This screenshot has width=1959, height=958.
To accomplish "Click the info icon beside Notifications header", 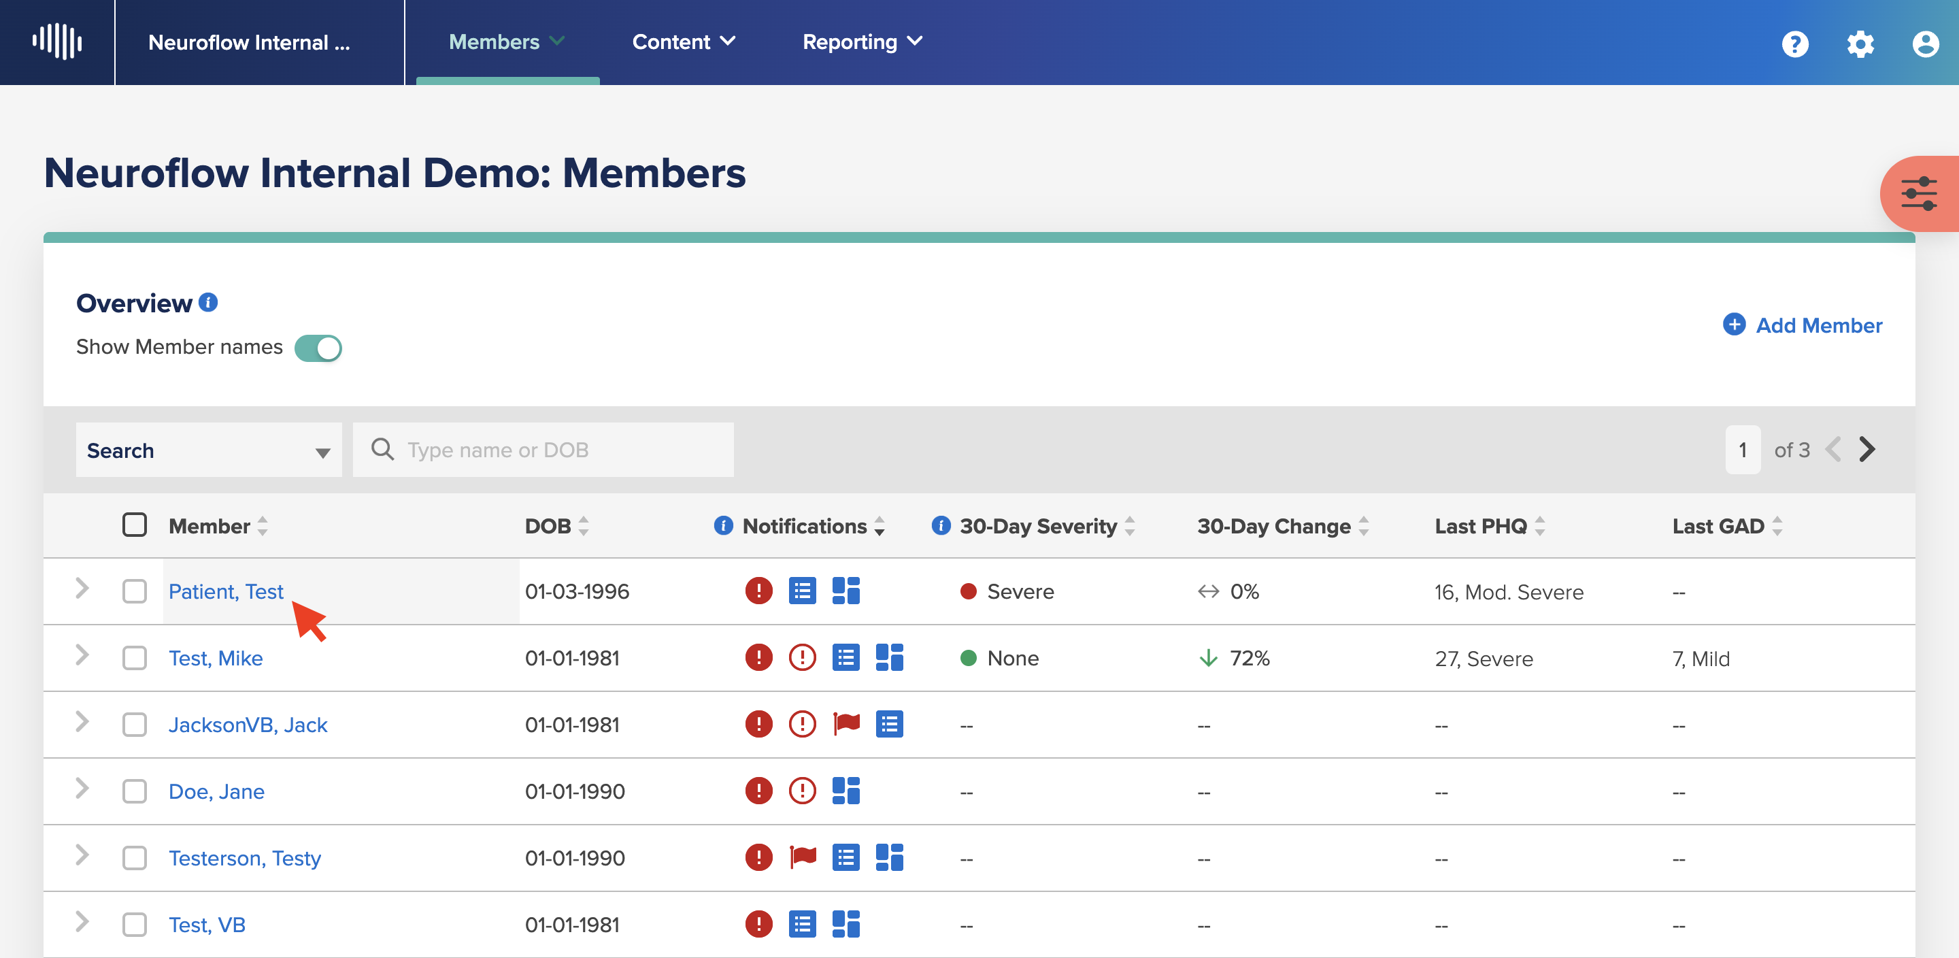I will pyautogui.click(x=723, y=525).
